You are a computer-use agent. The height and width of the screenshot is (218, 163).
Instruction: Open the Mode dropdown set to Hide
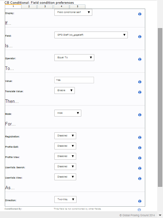coord(68,113)
